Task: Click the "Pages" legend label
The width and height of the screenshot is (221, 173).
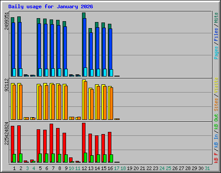Action: click(216, 53)
